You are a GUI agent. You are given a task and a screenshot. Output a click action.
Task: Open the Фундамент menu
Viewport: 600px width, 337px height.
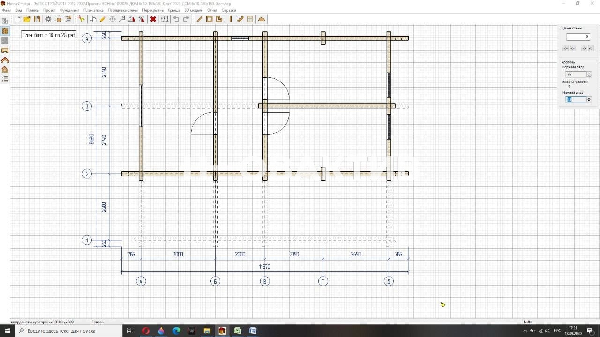69,10
